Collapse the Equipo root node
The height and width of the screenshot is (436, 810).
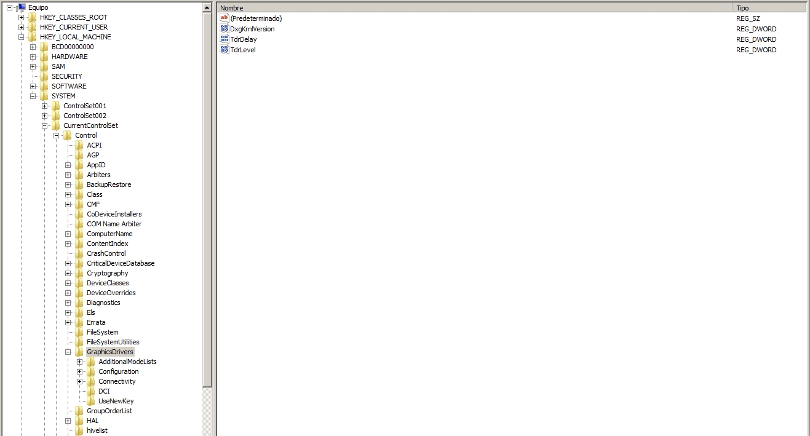click(9, 7)
